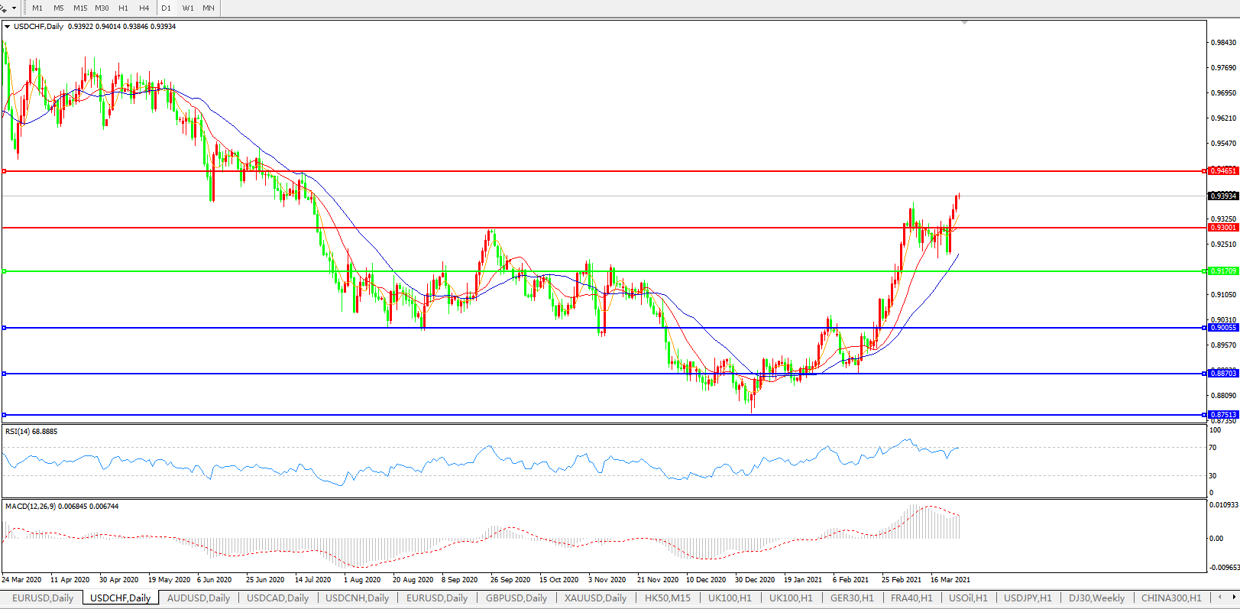The height and width of the screenshot is (609, 1240).
Task: Open the XAUUSD,Daily chart tab
Action: point(595,598)
